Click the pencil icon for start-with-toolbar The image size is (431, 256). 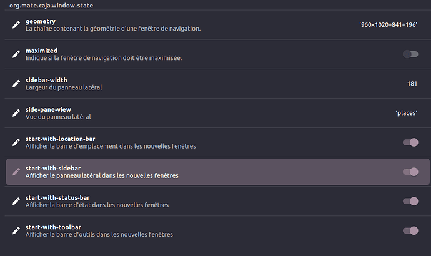[x=16, y=230]
